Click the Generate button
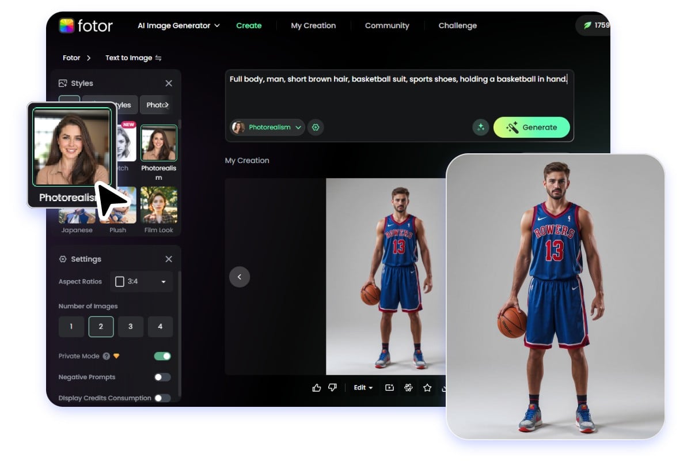The image size is (691, 461). tap(531, 127)
